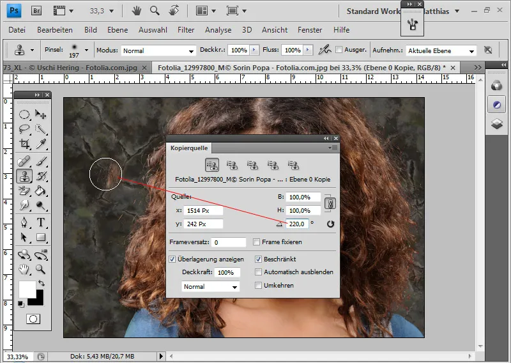Switch to Uschi Hering document tab
The image size is (511, 363).
pos(70,68)
